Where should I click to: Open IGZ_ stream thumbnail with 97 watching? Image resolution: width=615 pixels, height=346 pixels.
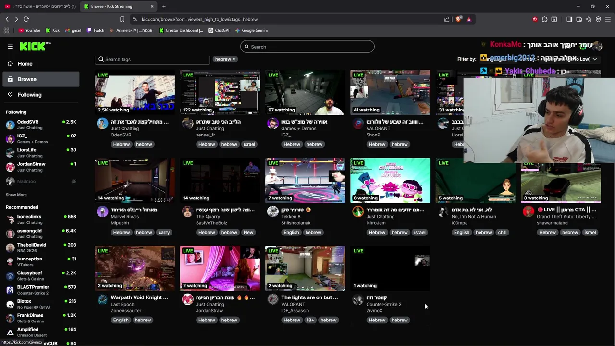coord(305,93)
